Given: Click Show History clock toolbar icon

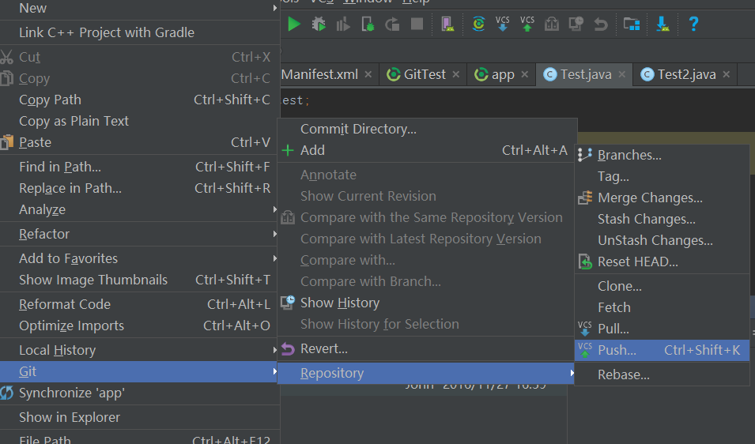Looking at the screenshot, I should [x=576, y=24].
